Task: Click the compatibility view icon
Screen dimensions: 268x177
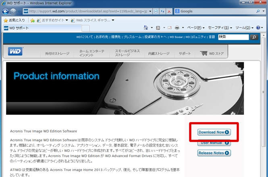Action: pyautogui.click(x=156, y=11)
